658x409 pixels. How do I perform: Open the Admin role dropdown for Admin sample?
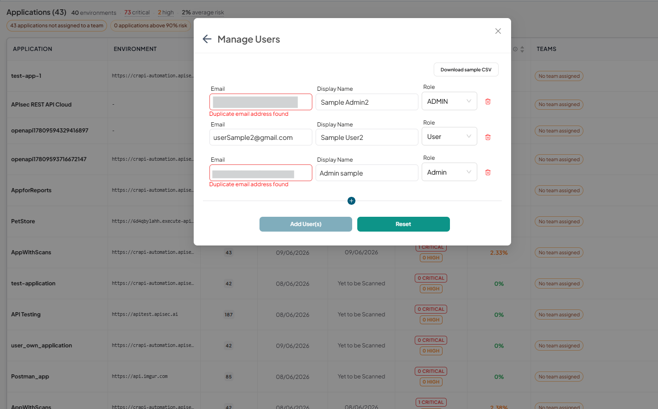[x=449, y=172]
